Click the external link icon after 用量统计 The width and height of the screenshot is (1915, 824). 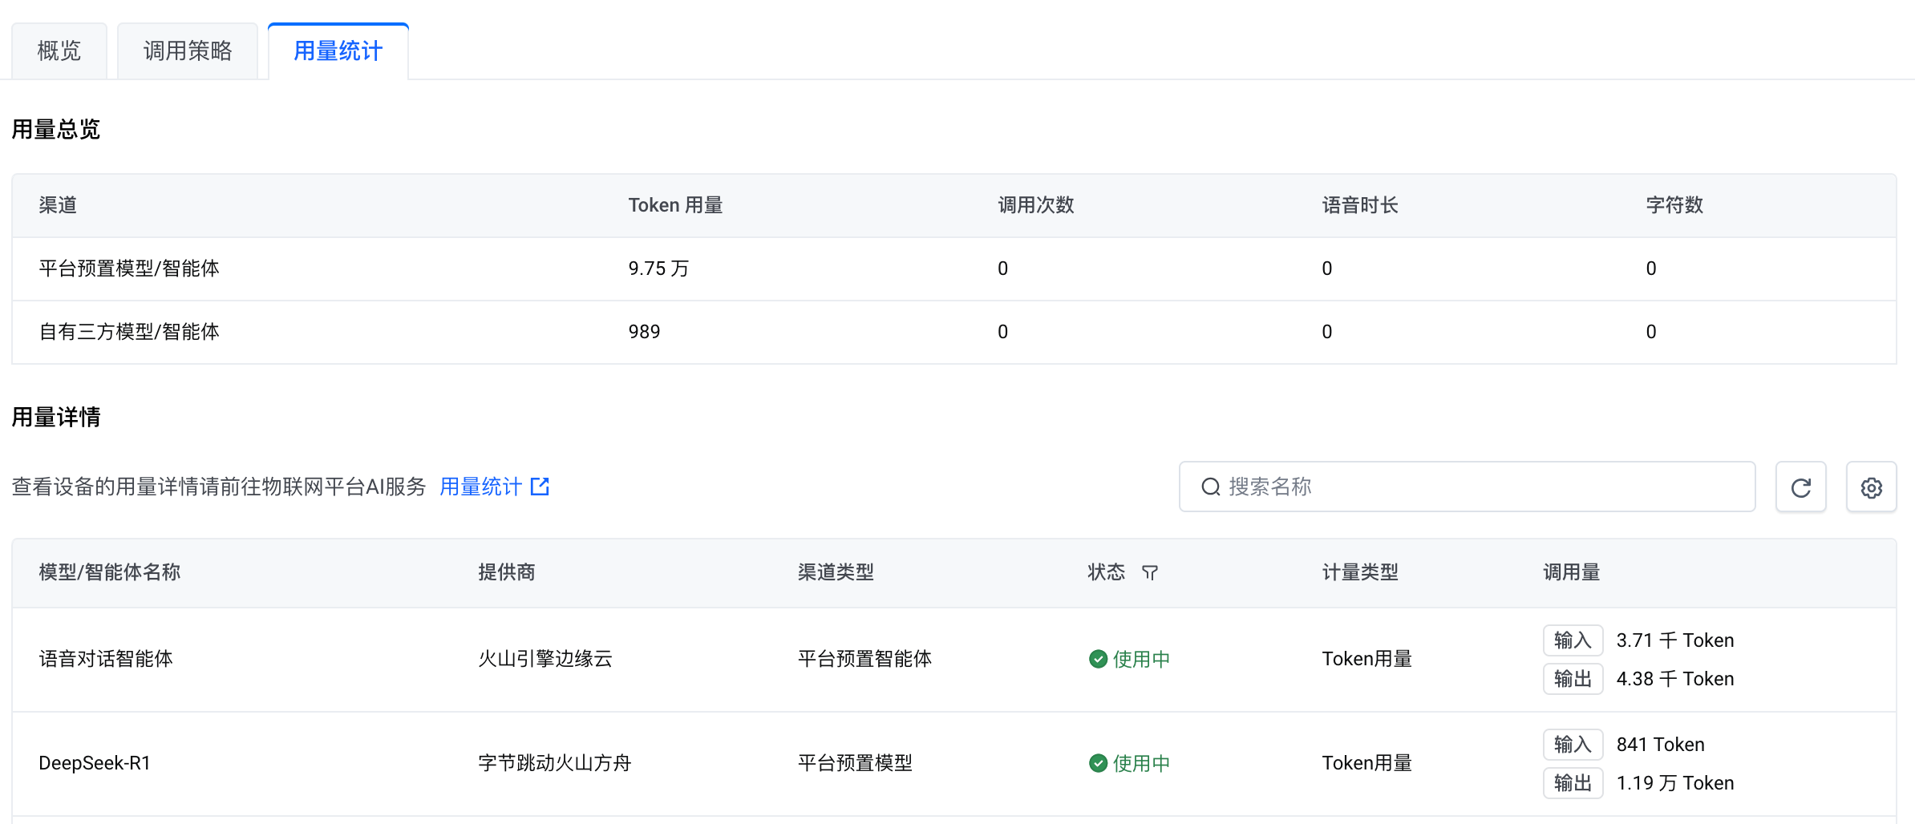point(540,487)
